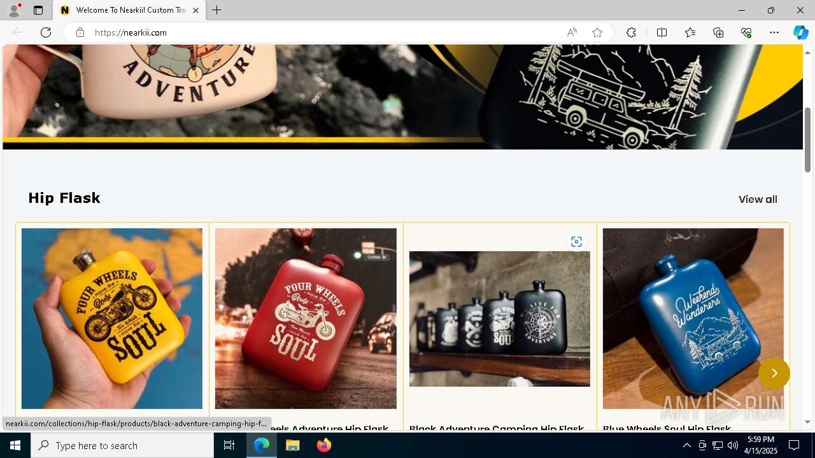Open tab actions menu icon
This screenshot has width=815, height=458.
click(x=38, y=10)
